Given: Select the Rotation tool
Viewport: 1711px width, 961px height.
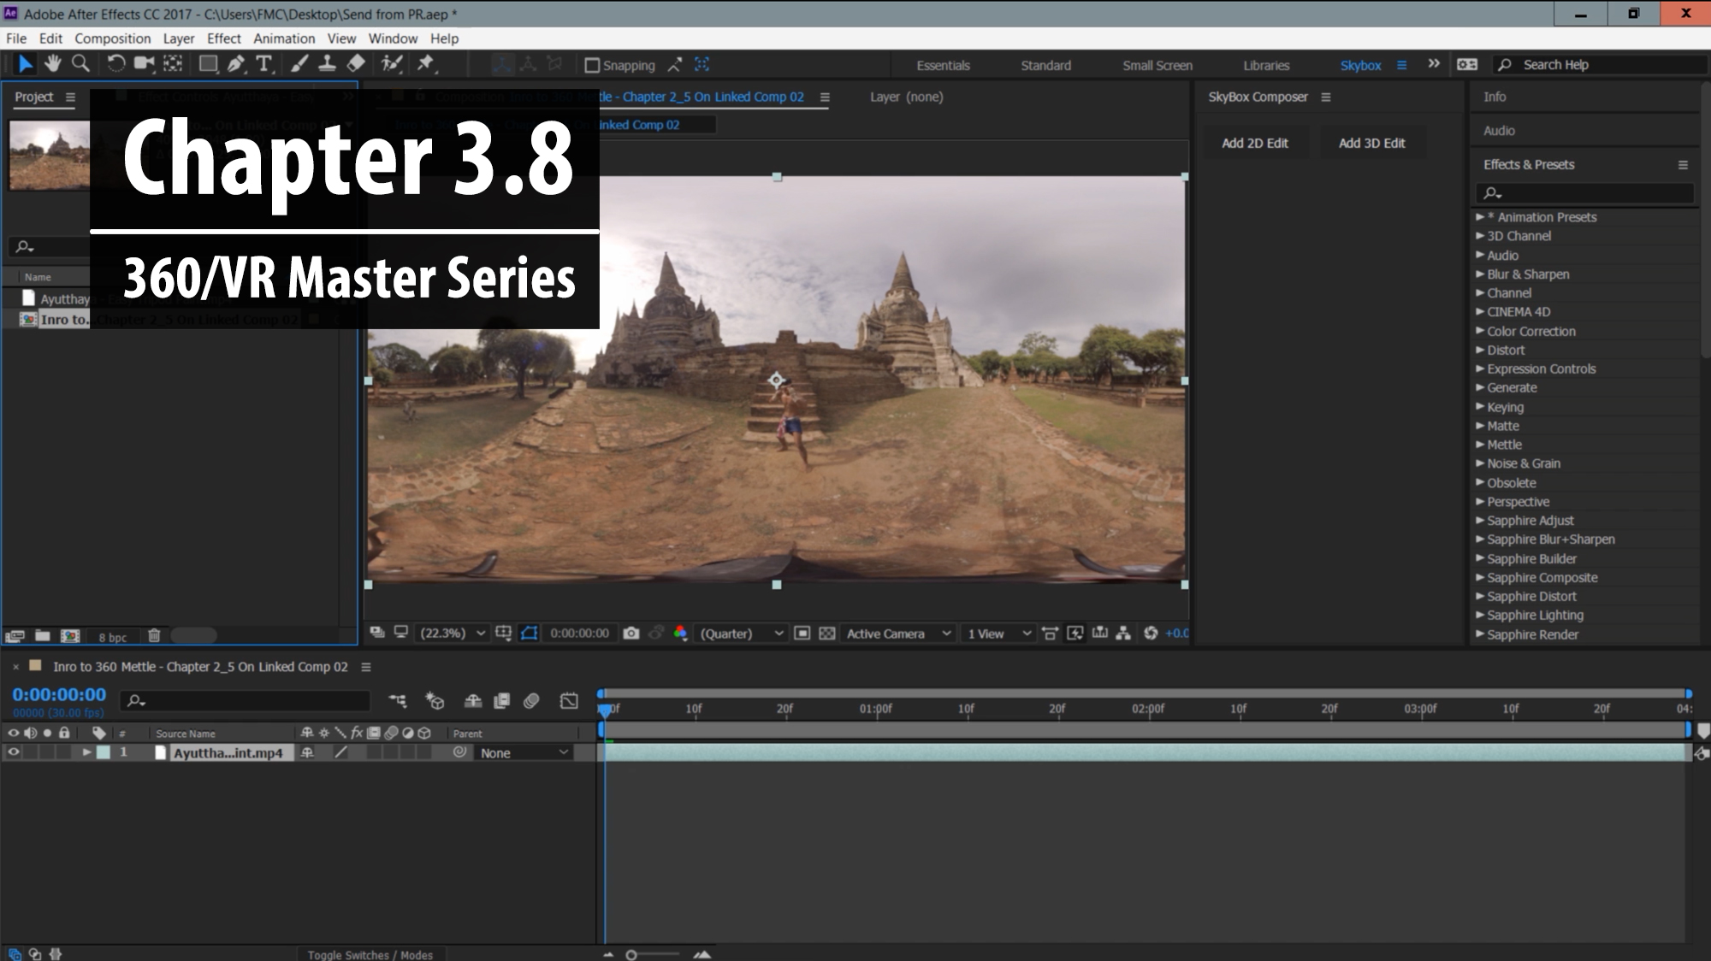Looking at the screenshot, I should pos(115,63).
